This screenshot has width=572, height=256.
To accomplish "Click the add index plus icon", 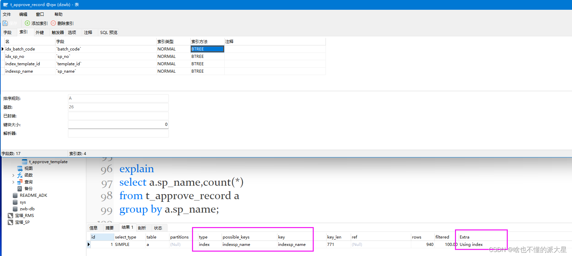I will pos(28,23).
